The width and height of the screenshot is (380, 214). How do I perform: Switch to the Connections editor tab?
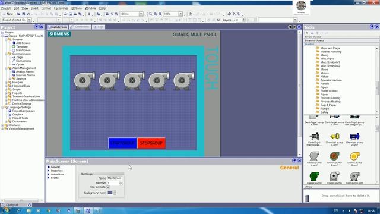tap(80, 27)
